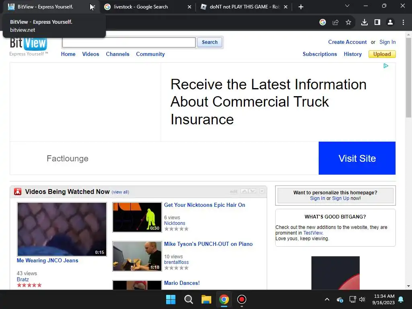Toggle the browser side panel
The width and height of the screenshot is (412, 309).
[x=377, y=23]
